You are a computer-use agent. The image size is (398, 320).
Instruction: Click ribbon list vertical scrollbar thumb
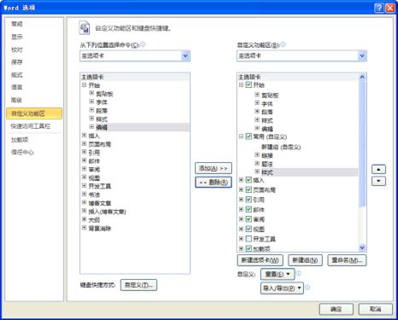click(x=362, y=144)
